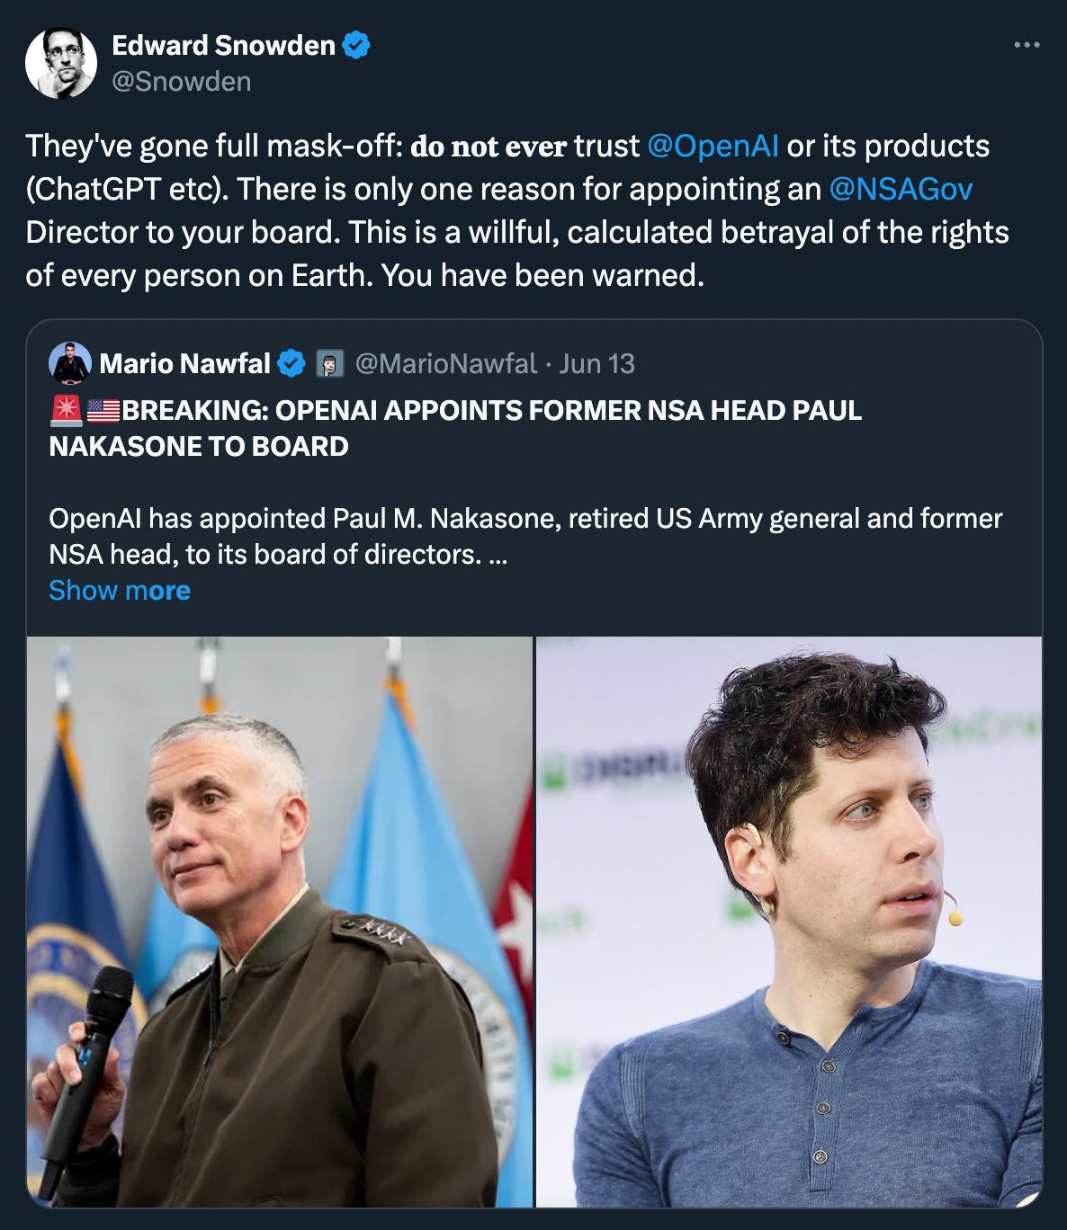Open the @OpenAI mention link

[x=713, y=146]
